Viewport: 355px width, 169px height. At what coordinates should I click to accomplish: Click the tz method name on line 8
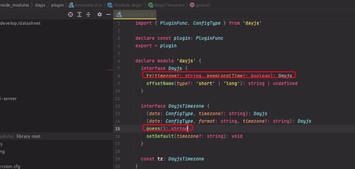(x=149, y=76)
